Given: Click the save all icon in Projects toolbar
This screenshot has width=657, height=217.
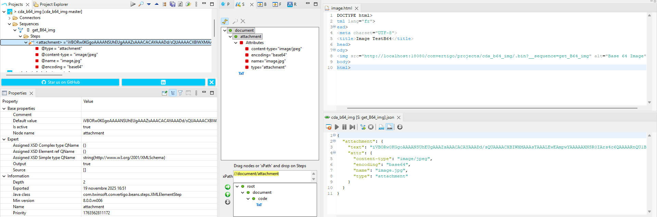Looking at the screenshot, I should tap(173, 4).
